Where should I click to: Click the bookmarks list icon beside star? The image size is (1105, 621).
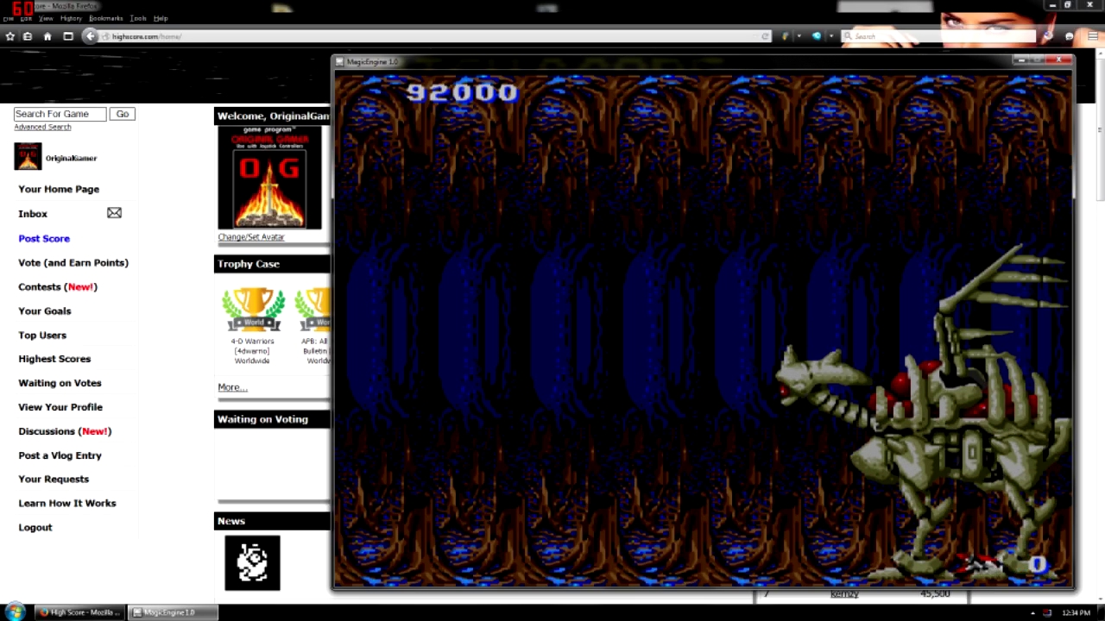tap(28, 36)
